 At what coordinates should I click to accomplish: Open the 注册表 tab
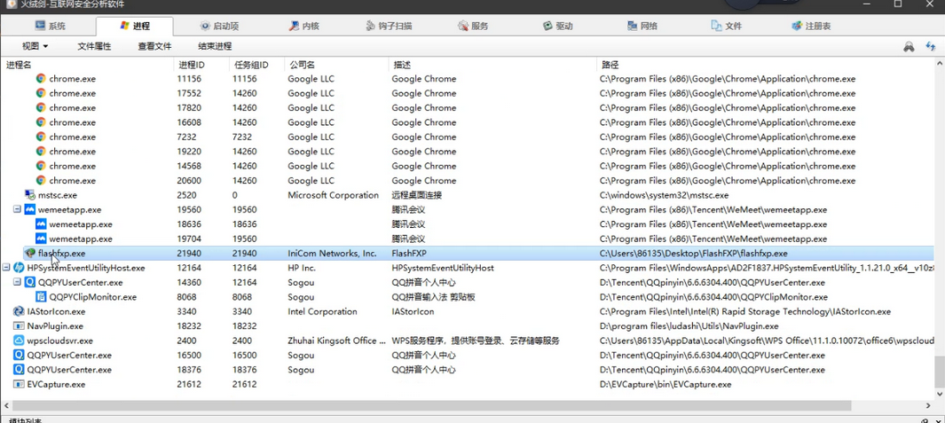click(811, 26)
